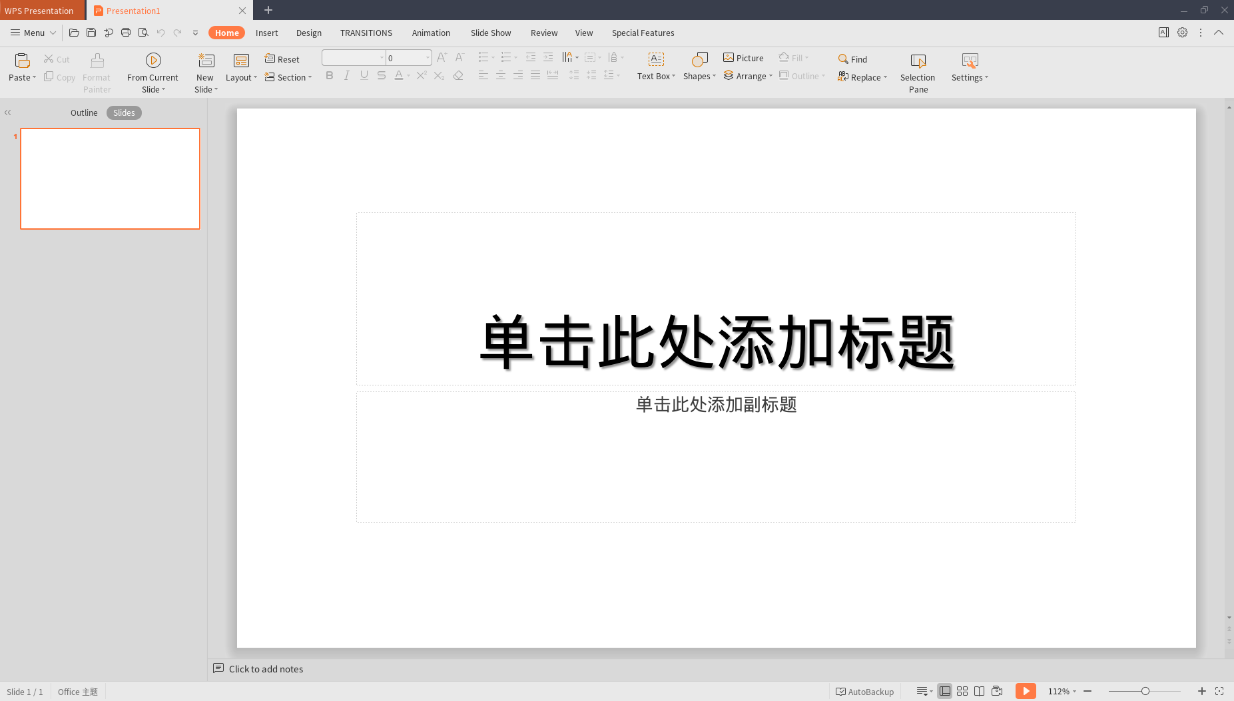Open the zoom percentage dropdown
The image size is (1234, 701).
pos(1062,692)
